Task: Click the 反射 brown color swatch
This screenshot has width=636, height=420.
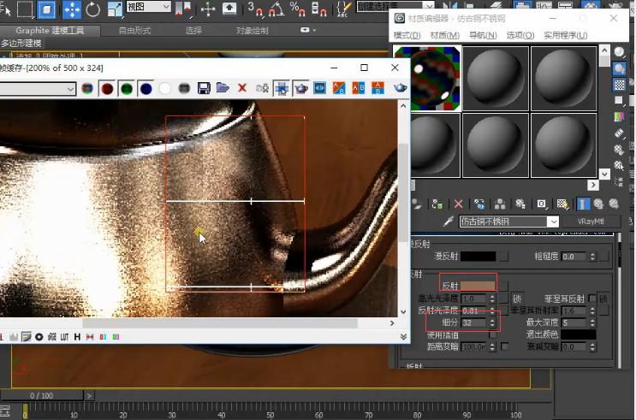Action: point(478,286)
